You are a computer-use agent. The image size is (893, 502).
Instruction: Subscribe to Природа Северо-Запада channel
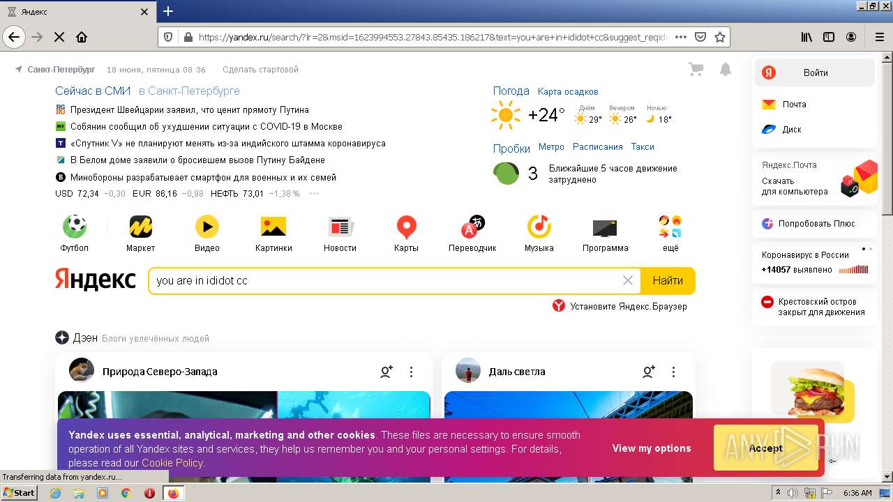pos(386,372)
